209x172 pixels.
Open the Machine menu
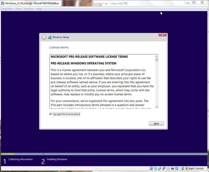tap(8, 9)
